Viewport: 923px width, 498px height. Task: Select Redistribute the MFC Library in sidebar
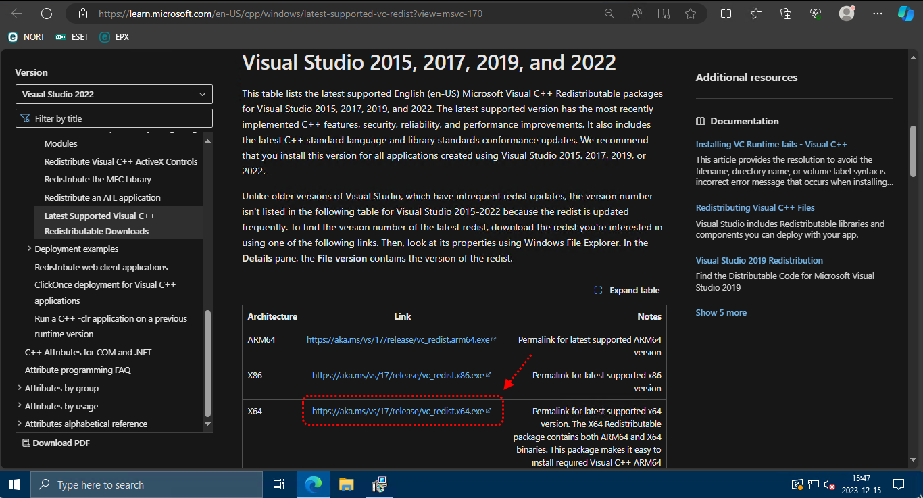97,179
